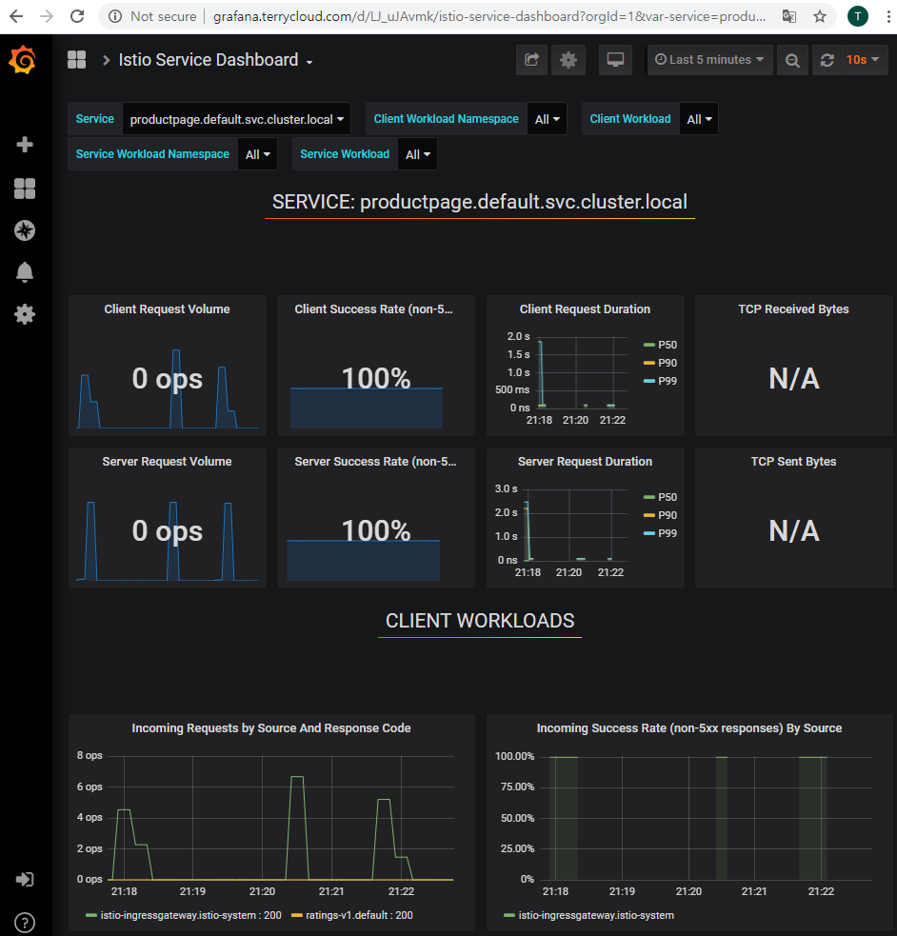Click the dashboard grid icon beside the title

coord(76,60)
